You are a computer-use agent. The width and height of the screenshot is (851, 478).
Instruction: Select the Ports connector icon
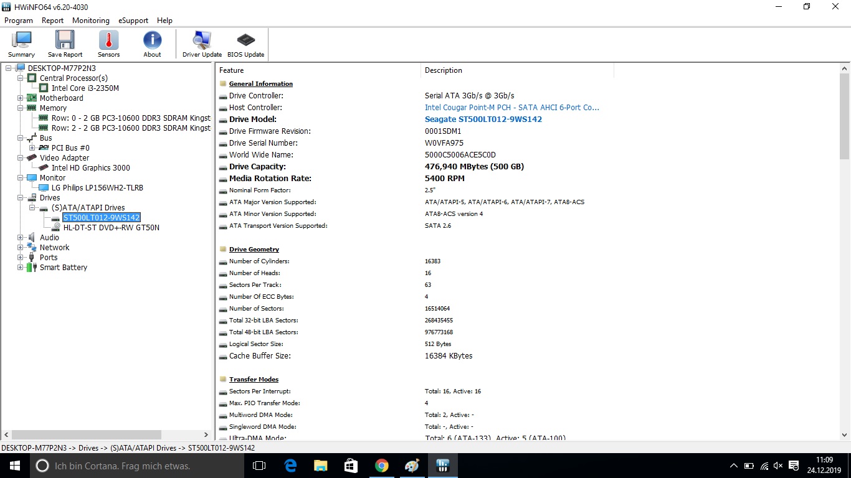[x=32, y=258]
